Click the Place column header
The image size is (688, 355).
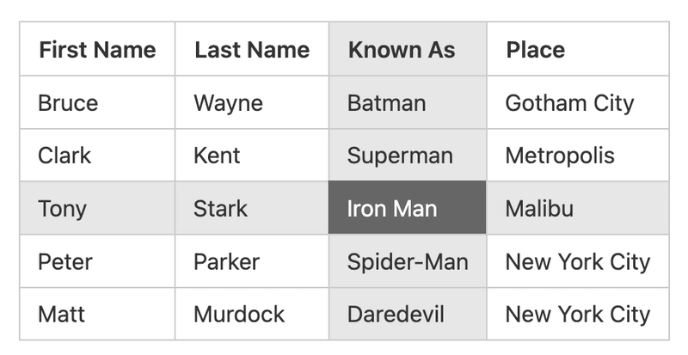[578, 49]
